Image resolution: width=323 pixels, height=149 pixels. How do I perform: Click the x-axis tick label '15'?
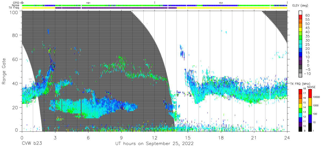coord(188,138)
